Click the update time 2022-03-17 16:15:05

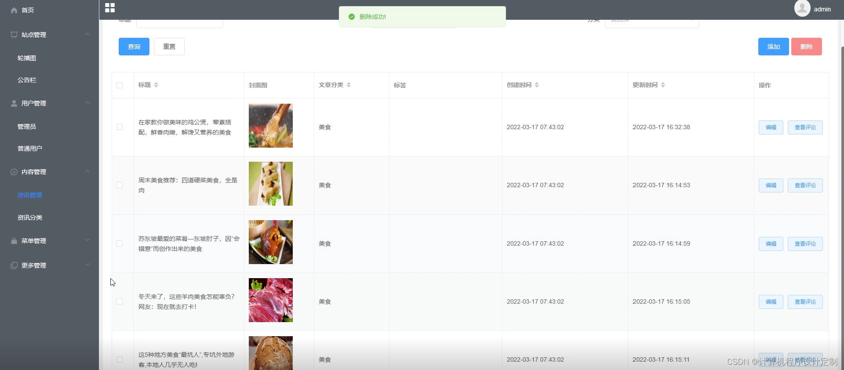coord(661,301)
